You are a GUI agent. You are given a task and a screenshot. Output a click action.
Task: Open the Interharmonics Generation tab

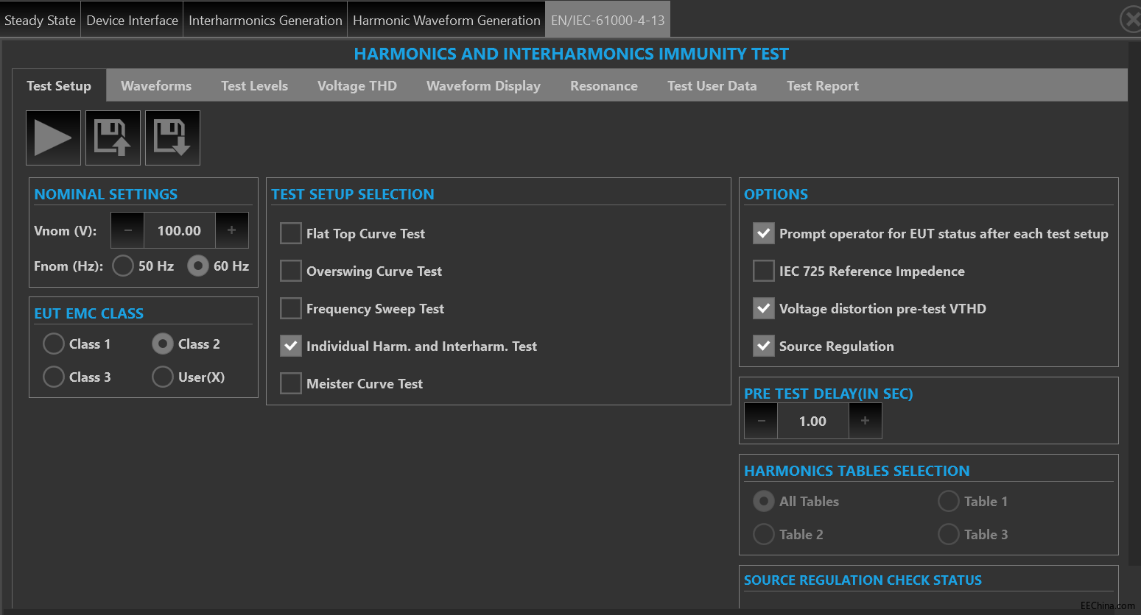(265, 20)
